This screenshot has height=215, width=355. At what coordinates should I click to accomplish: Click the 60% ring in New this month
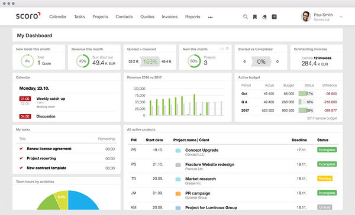pos(194,61)
